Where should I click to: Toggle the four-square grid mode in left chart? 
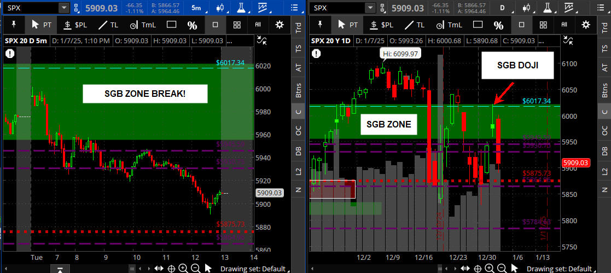pyautogui.click(x=237, y=25)
